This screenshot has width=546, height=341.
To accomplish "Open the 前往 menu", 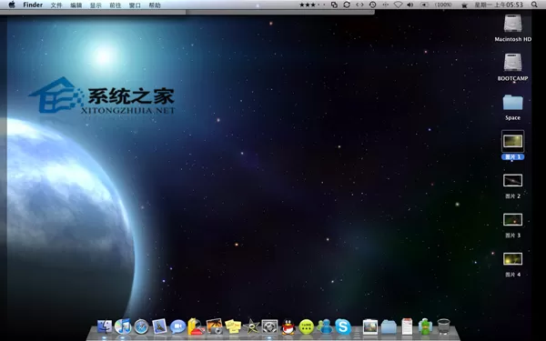I will 116,5.
